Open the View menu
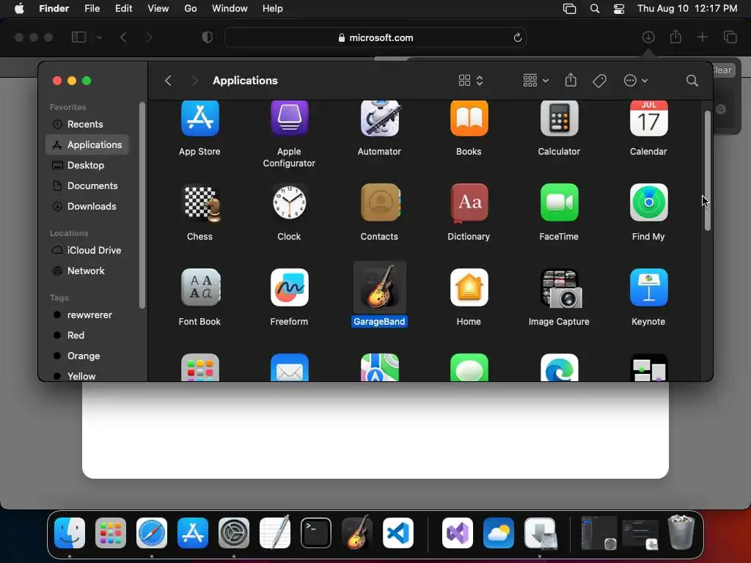Viewport: 751px width, 563px height. (x=158, y=9)
